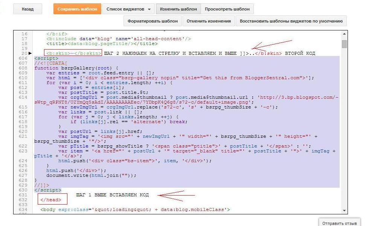This screenshot has height=226, width=366.
Task: Expand the folded b:skin arrow at line 20
Action: (x=30, y=53)
